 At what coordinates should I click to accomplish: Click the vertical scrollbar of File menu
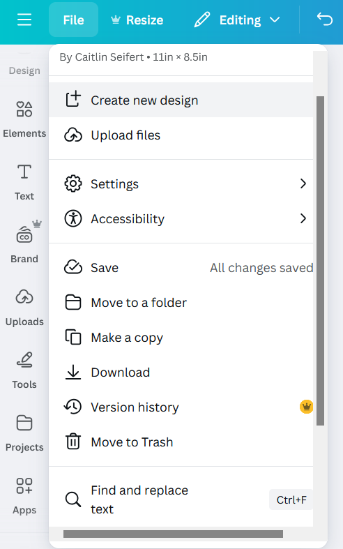(320, 261)
